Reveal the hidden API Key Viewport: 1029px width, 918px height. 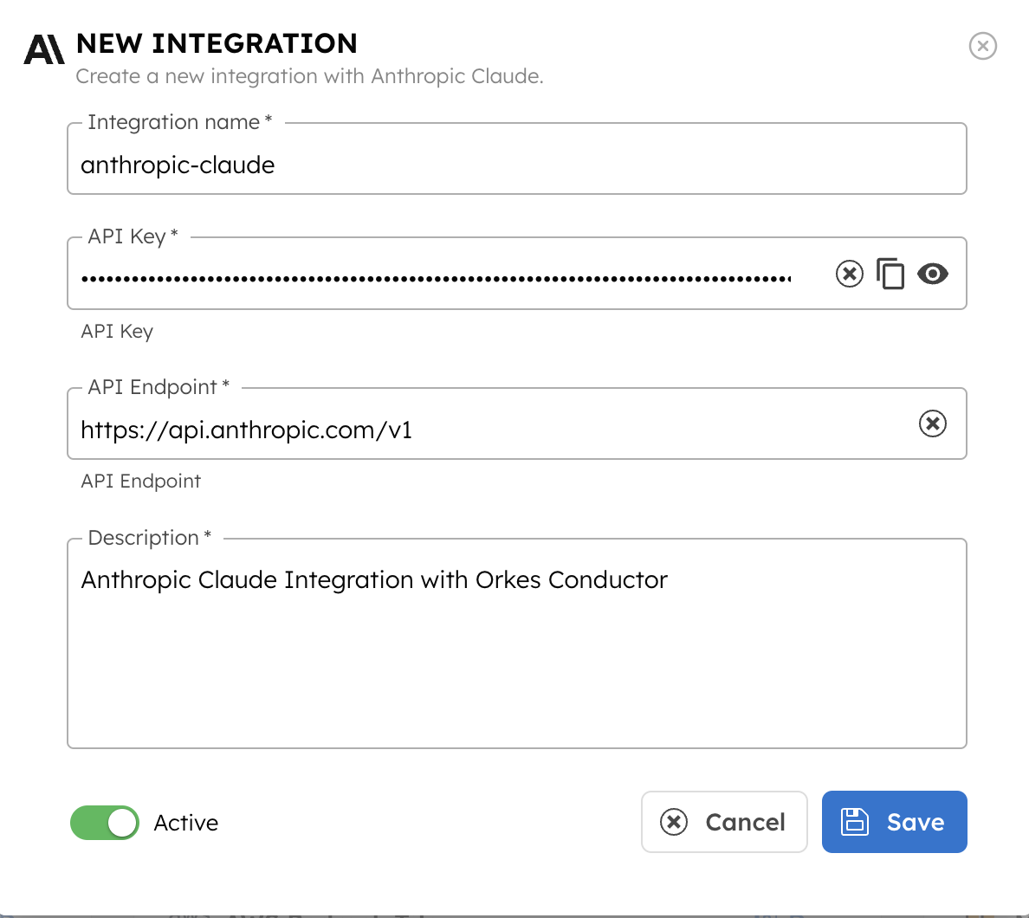933,274
